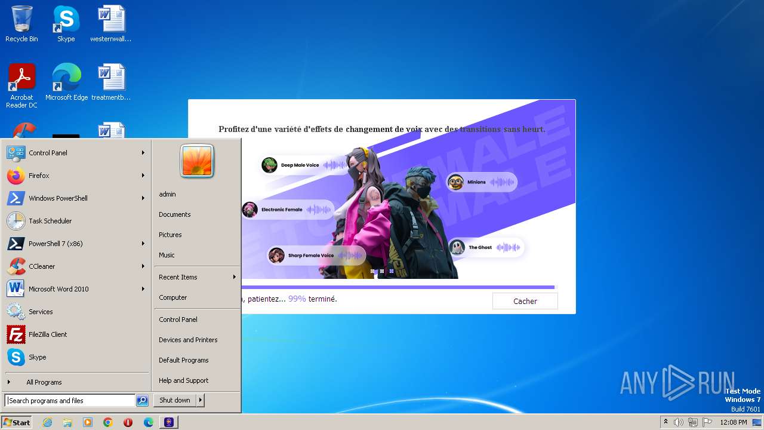Image resolution: width=764 pixels, height=430 pixels.
Task: Click the search magnifier button in Start menu
Action: 142,401
